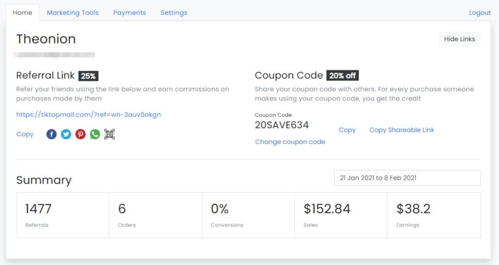Screen dimensions: 499x265
Task: Copy the 20SAVE634 coupon code
Action: (347, 130)
